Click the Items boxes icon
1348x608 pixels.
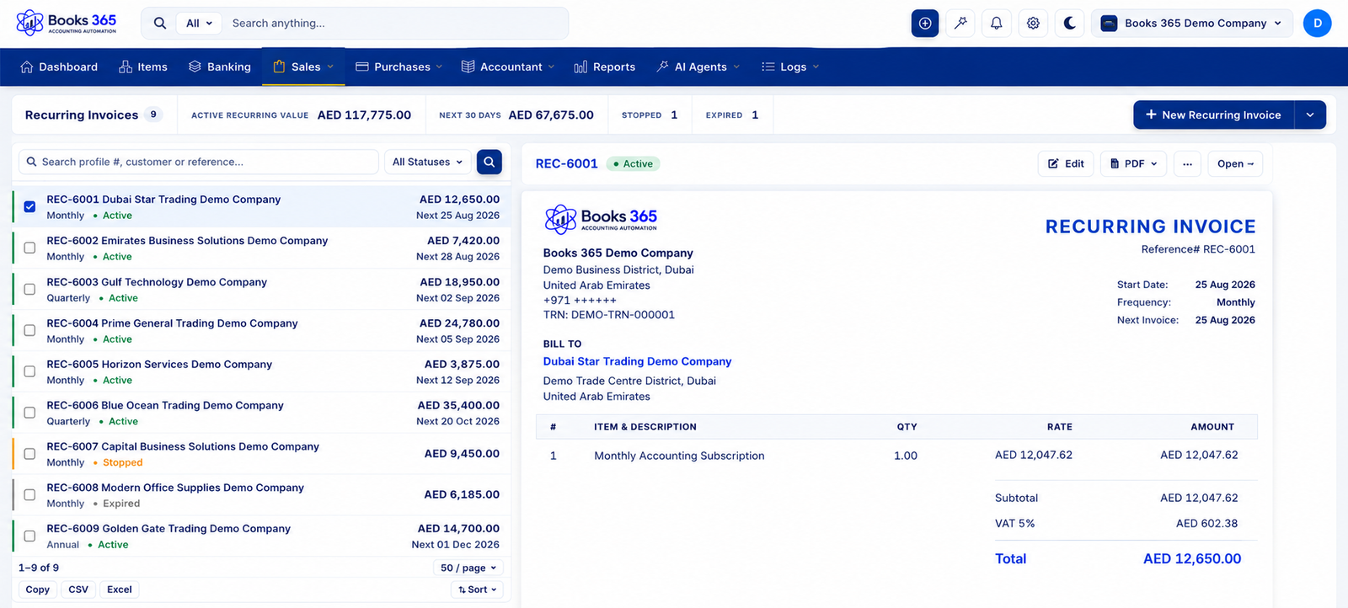[x=126, y=67]
